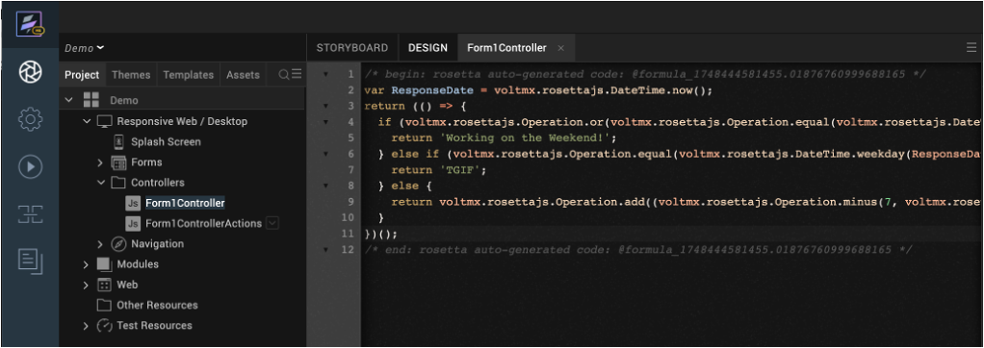Fold code at line 3 arrow
Viewport: 984px width, 348px height.
pos(325,107)
